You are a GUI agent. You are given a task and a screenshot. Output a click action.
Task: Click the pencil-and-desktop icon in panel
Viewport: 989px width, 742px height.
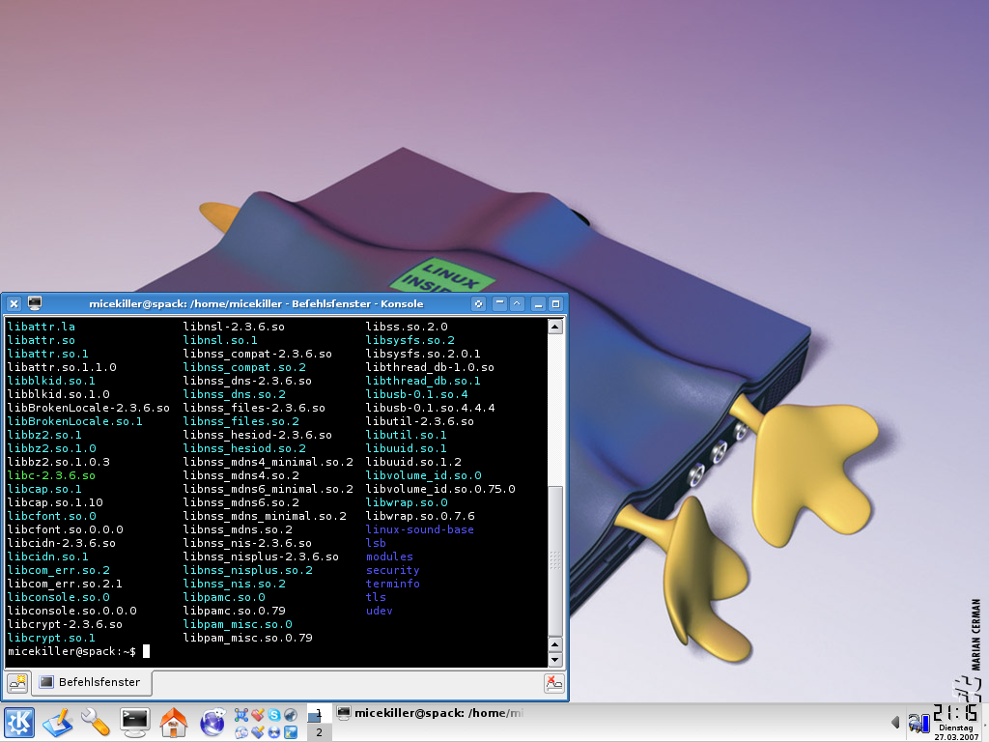click(x=57, y=722)
